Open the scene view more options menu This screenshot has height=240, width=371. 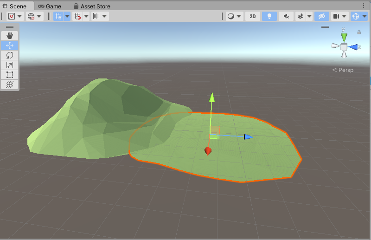coord(364,6)
